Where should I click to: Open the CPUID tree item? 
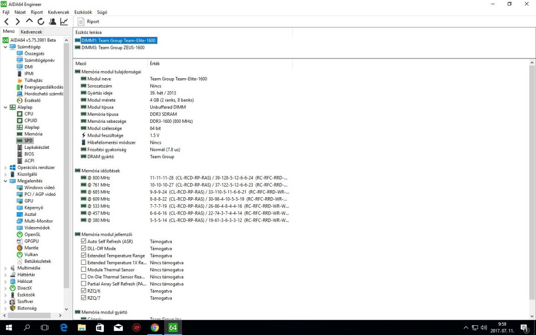(x=31, y=121)
